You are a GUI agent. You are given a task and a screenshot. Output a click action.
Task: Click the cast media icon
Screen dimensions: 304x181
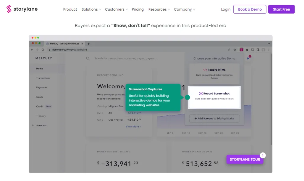point(253,50)
